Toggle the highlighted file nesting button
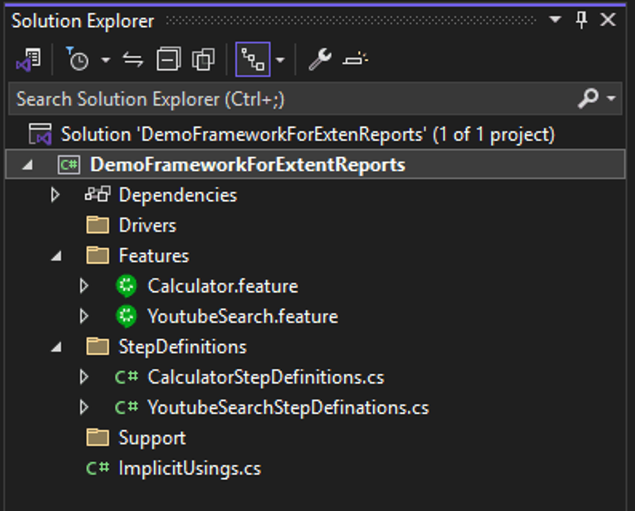Viewport: 635px width, 511px height. (x=253, y=59)
